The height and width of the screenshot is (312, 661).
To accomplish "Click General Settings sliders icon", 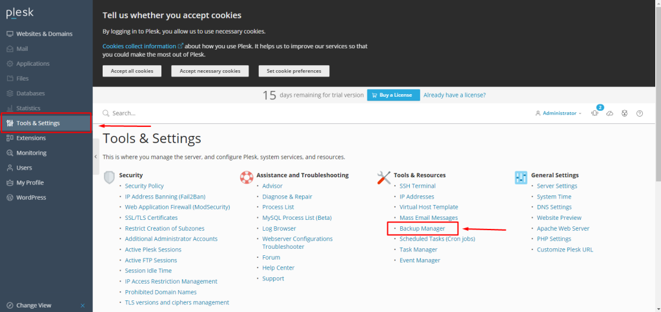I will [x=521, y=177].
